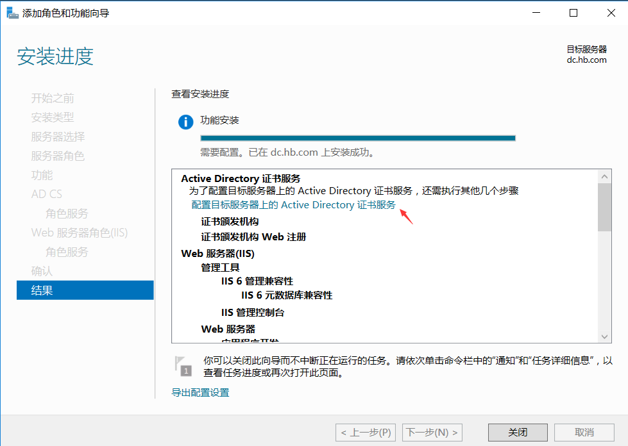Click the 下一步(N) button

pos(432,433)
